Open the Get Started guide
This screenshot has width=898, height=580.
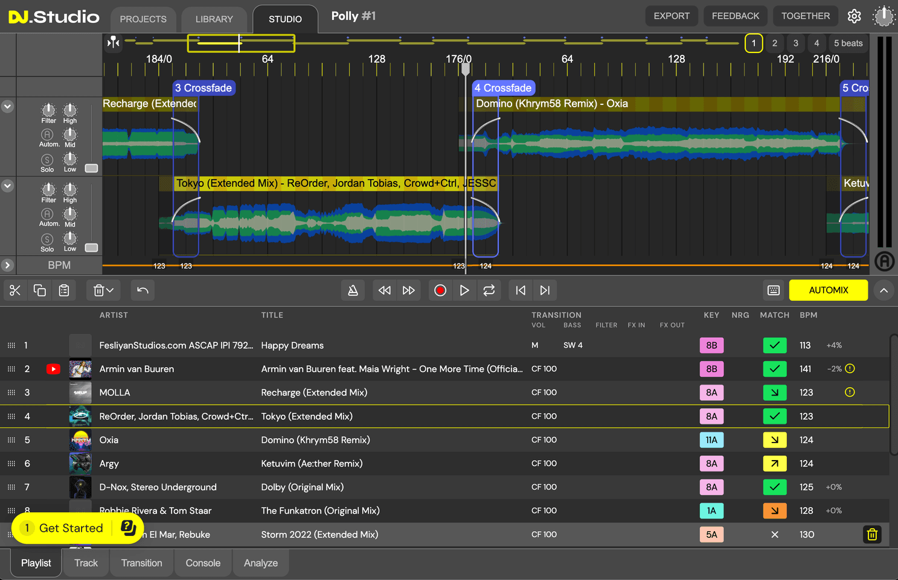click(77, 528)
